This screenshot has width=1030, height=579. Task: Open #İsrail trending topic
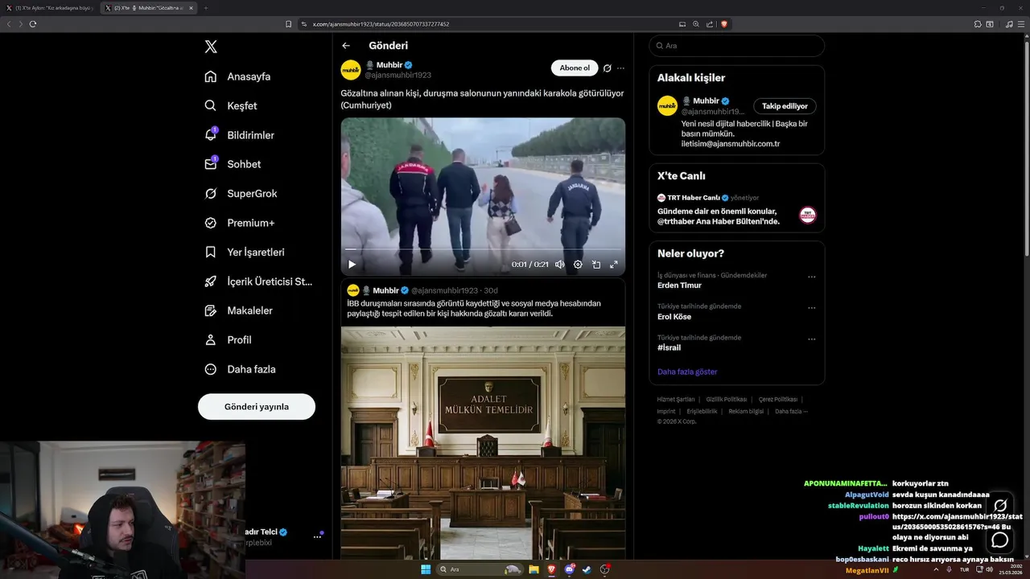click(x=669, y=347)
